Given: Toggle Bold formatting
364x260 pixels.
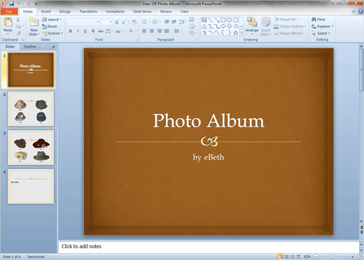Looking at the screenshot, I should pyautogui.click(x=71, y=31).
